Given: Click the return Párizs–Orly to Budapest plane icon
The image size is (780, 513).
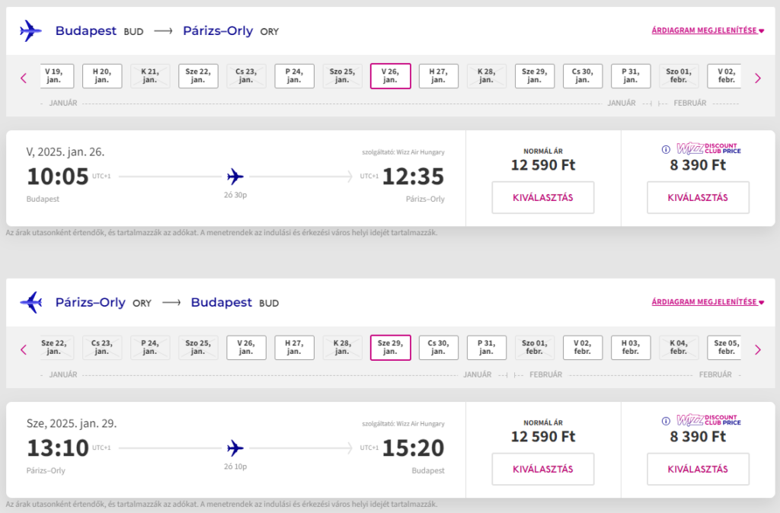Looking at the screenshot, I should 30,302.
